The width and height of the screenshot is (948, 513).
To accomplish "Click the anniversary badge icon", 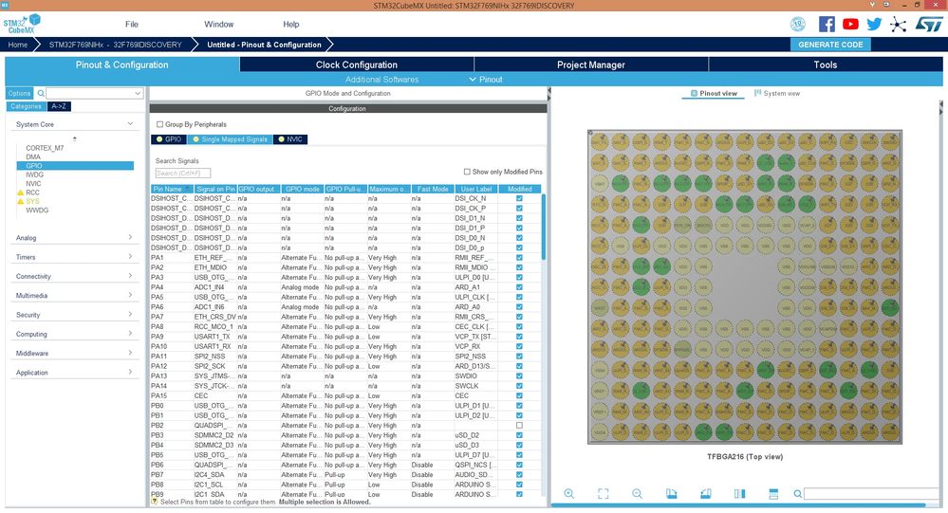I will pyautogui.click(x=798, y=24).
